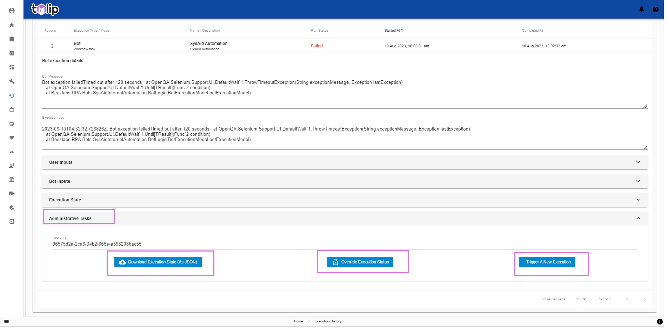668x328 pixels.
Task: Go to next page arrow
Action: 644,299
